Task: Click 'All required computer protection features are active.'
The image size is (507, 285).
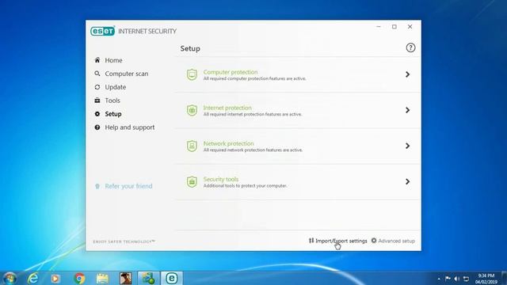Action: 254,78
